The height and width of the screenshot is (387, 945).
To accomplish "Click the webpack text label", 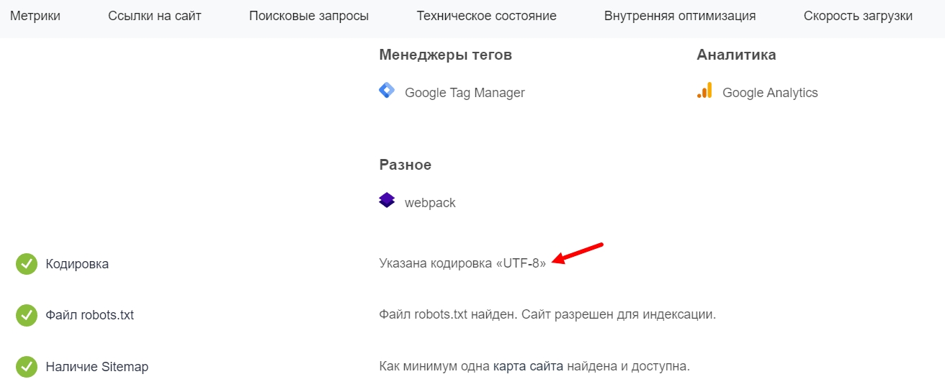I will click(x=430, y=203).
